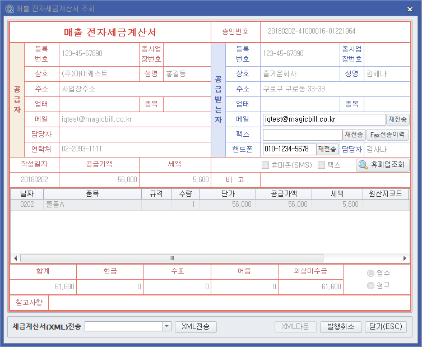Click the 단가 column header
This screenshot has width=422, height=347.
(x=228, y=194)
